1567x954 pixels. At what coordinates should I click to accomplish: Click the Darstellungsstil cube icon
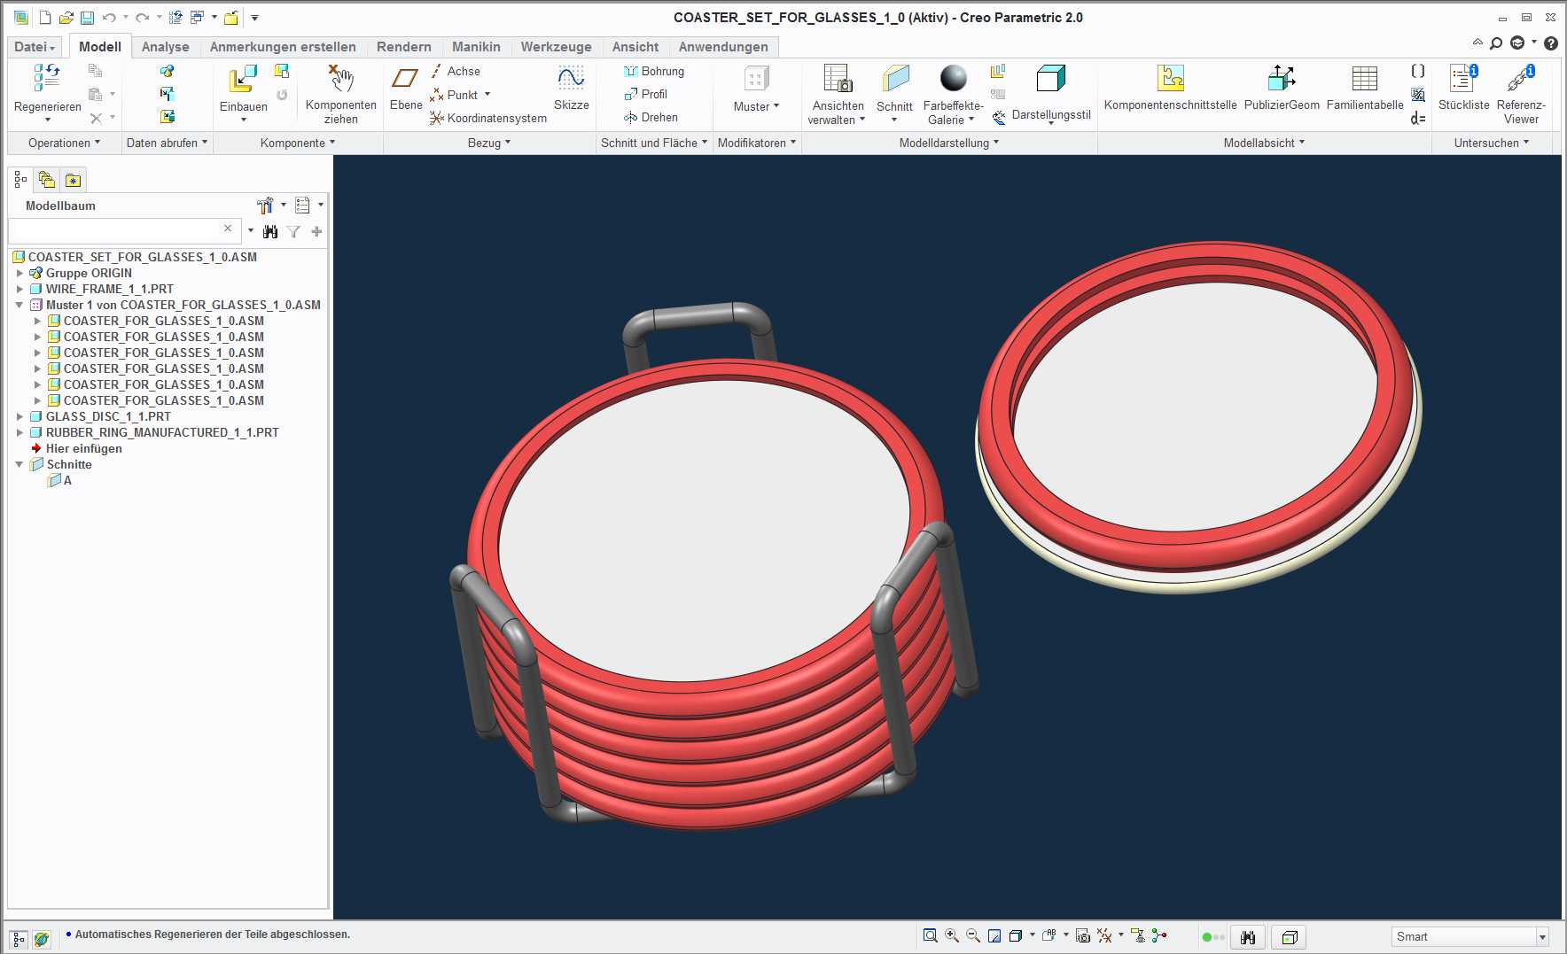click(x=1050, y=79)
